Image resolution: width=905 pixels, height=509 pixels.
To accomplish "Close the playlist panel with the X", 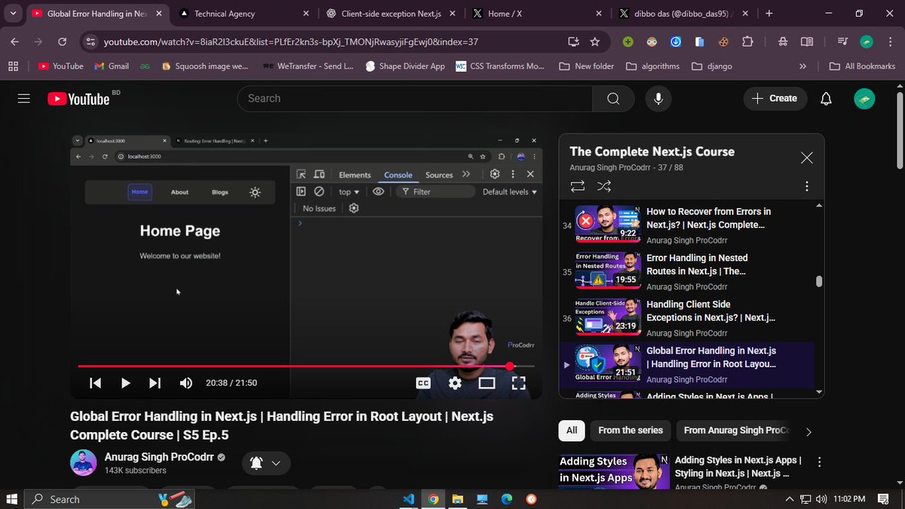I will point(807,158).
